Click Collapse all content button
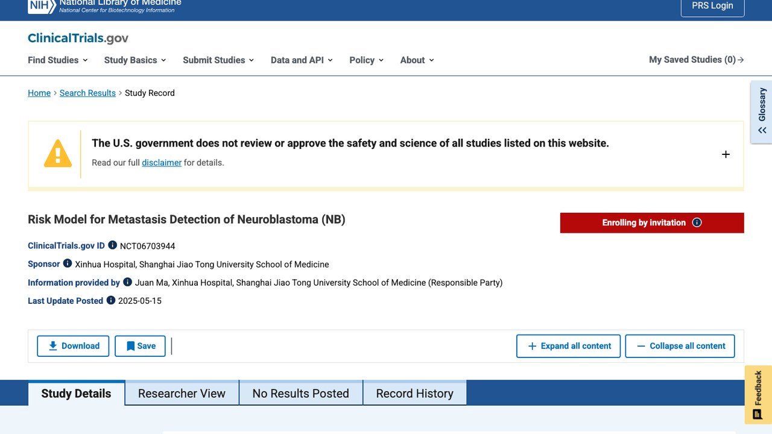Image resolution: width=772 pixels, height=434 pixels. click(x=680, y=346)
